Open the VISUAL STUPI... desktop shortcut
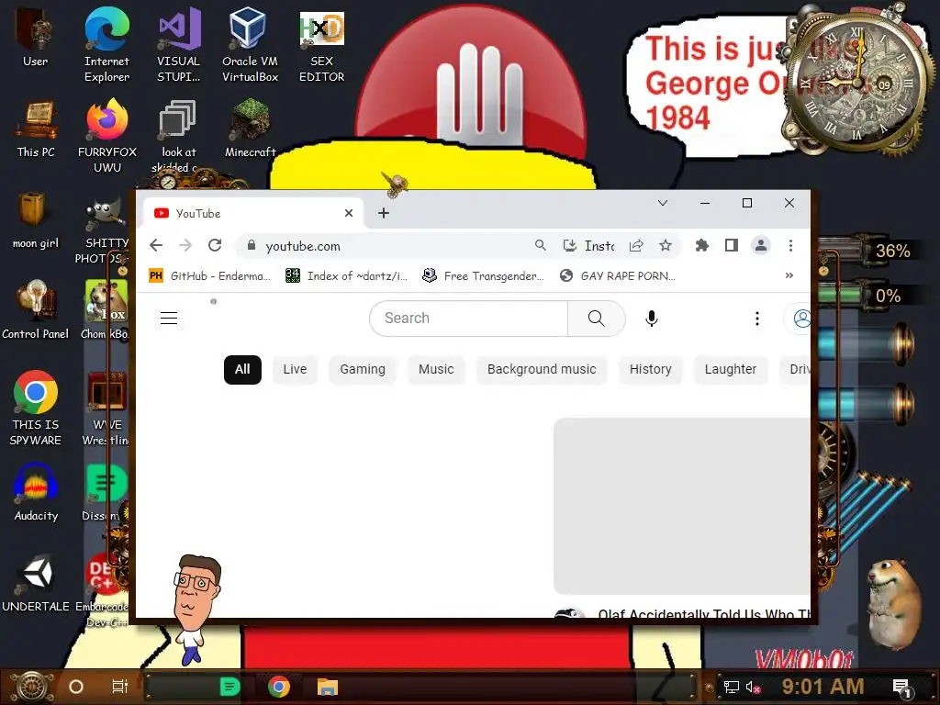This screenshot has height=705, width=940. click(x=178, y=45)
